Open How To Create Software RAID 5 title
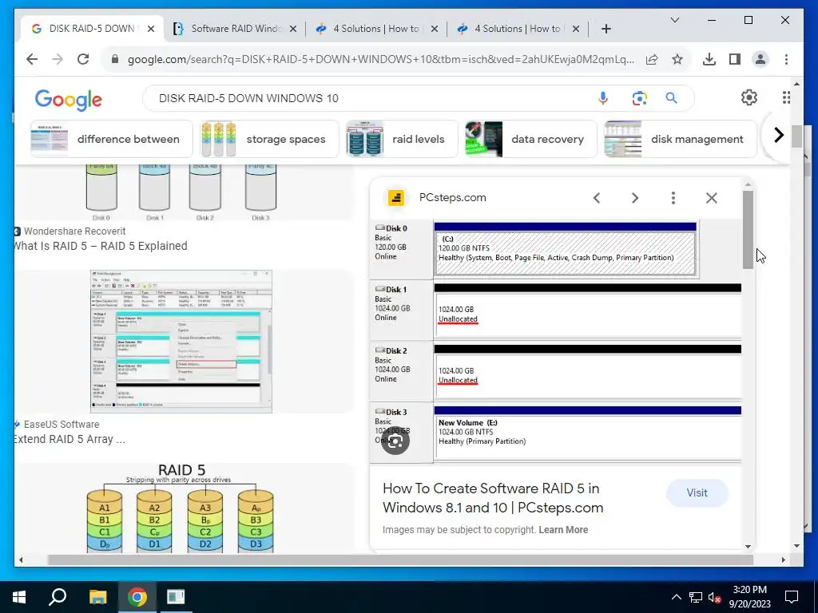818x613 pixels. 492,498
